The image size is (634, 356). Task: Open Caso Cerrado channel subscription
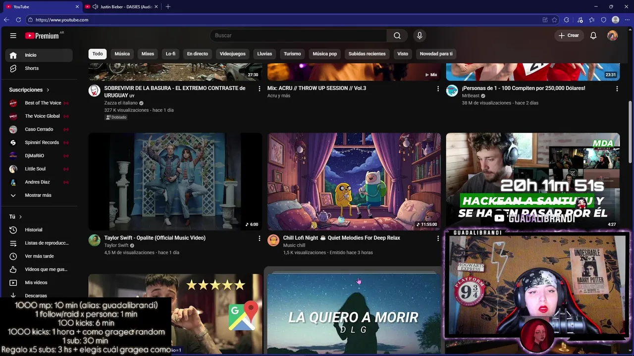(x=39, y=129)
